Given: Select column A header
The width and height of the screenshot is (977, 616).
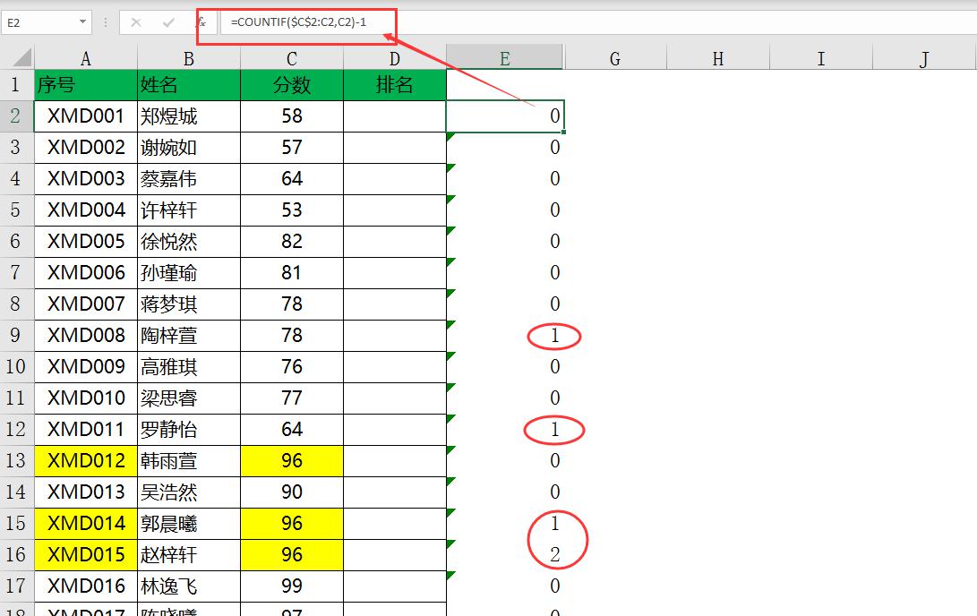Looking at the screenshot, I should click(86, 58).
